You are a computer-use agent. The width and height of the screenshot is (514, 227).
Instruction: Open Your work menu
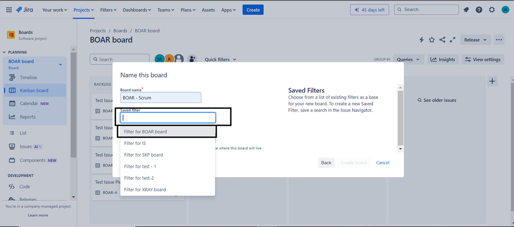click(x=55, y=10)
